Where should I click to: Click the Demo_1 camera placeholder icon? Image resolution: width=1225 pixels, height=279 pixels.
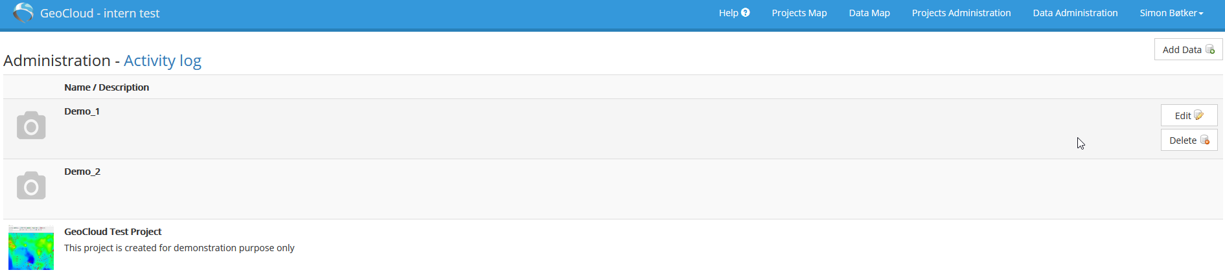31,125
